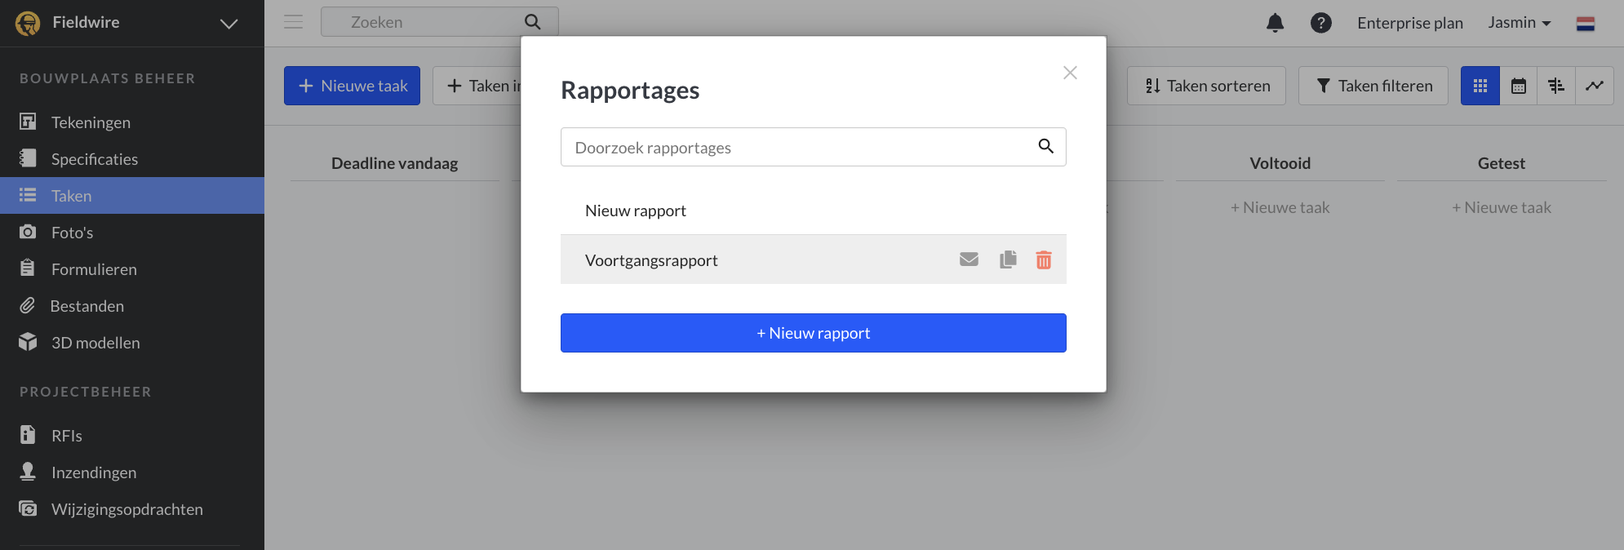
Task: Email the Voortgangsrapport via envelope icon
Action: pos(969,259)
